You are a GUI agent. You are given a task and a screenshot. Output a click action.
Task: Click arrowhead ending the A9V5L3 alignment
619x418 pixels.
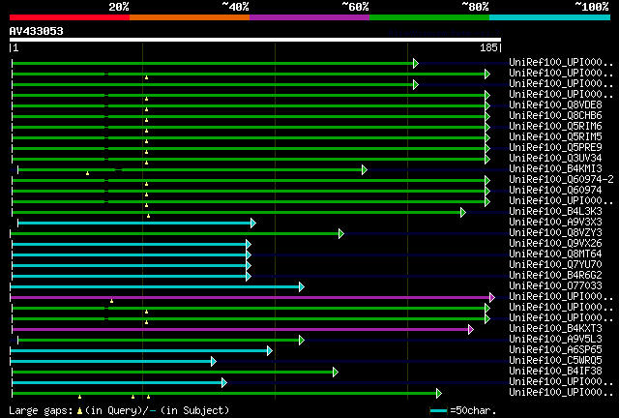coord(302,341)
